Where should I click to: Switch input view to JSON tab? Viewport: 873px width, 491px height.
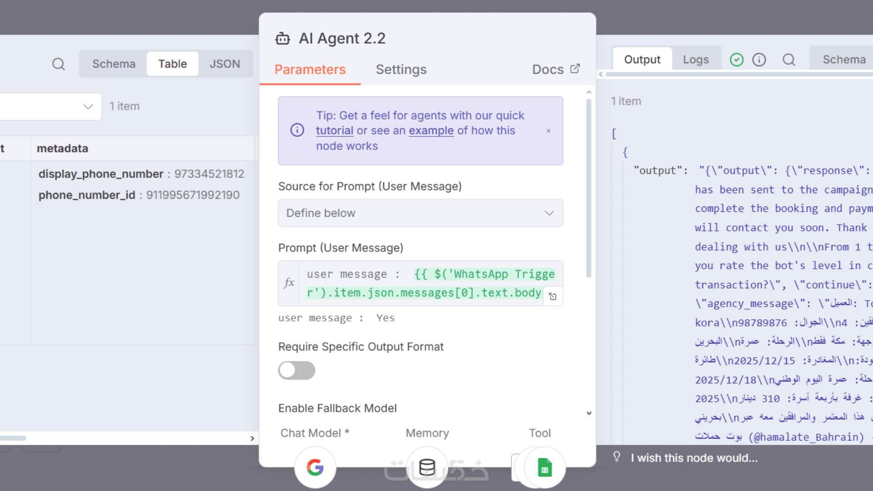pos(225,64)
